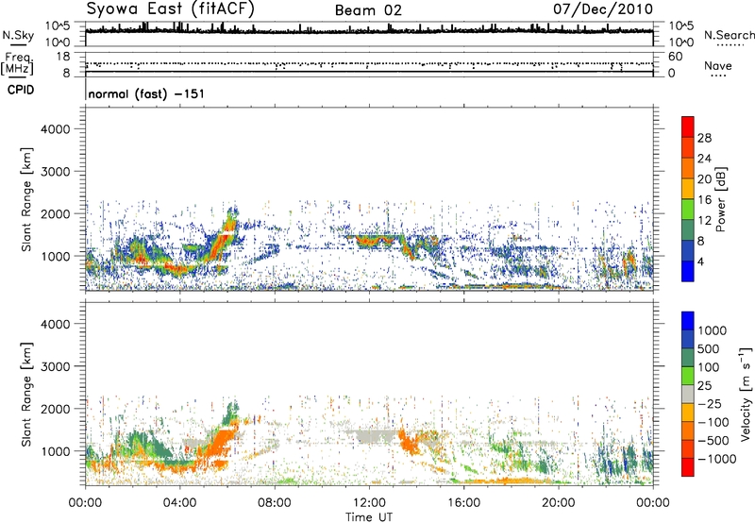The height and width of the screenshot is (523, 755).
Task: Click the "500" label on the velocity colorbar
Action: coord(711,348)
